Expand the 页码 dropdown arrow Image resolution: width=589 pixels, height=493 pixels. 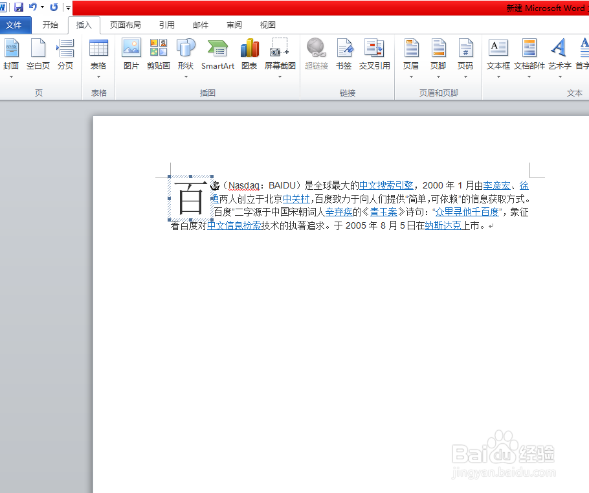tap(466, 76)
